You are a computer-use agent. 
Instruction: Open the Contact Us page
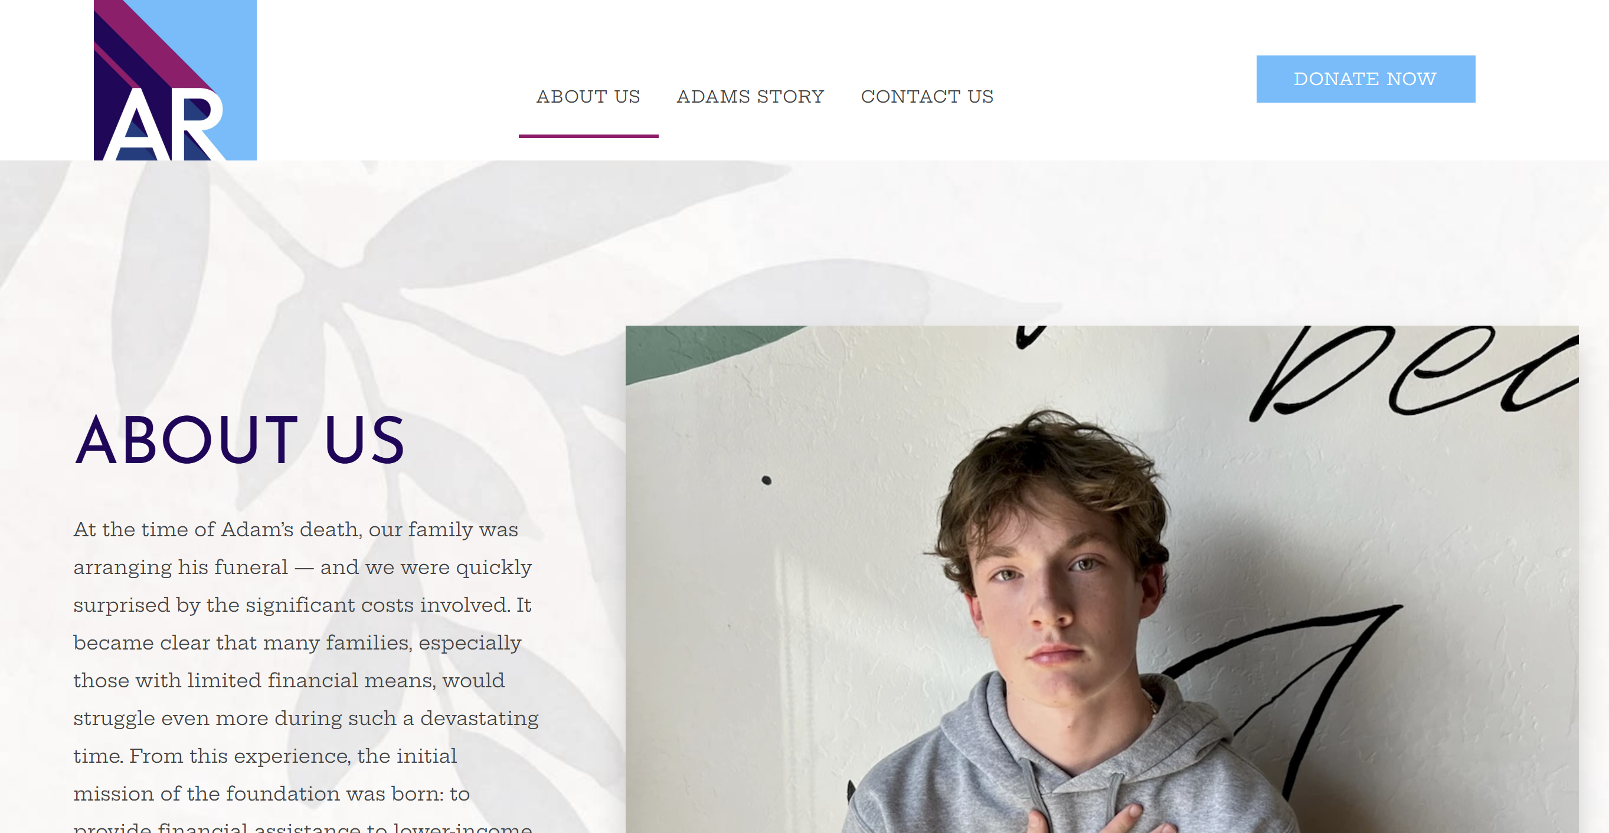click(x=927, y=96)
